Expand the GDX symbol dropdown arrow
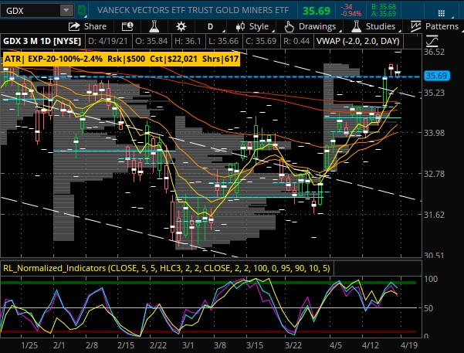 (x=67, y=10)
